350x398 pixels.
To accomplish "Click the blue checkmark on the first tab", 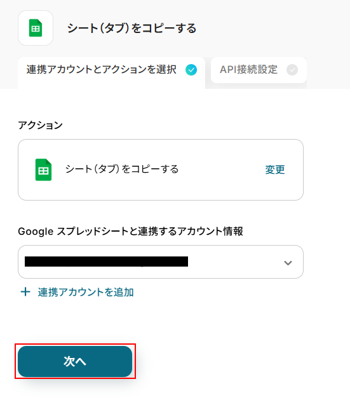I will [191, 70].
